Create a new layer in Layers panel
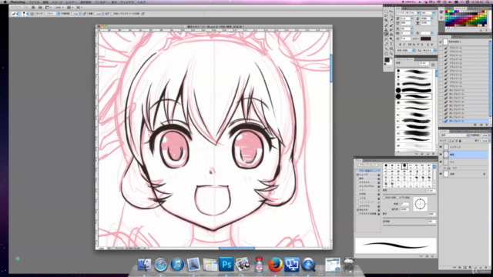Viewport: 493px width, 277px height. pos(481,267)
